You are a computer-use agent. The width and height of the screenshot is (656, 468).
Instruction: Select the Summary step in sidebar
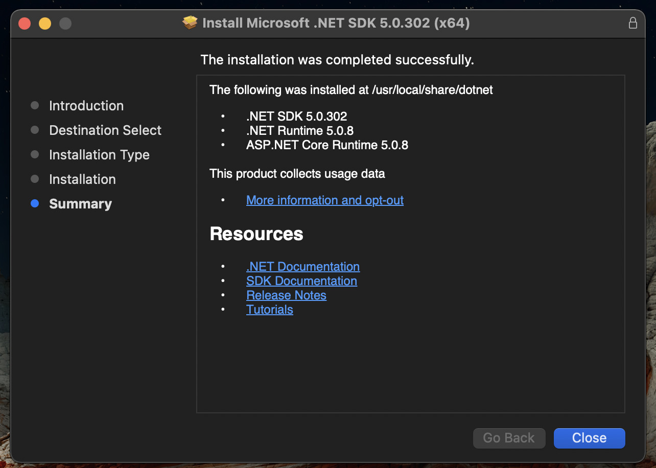tap(80, 204)
